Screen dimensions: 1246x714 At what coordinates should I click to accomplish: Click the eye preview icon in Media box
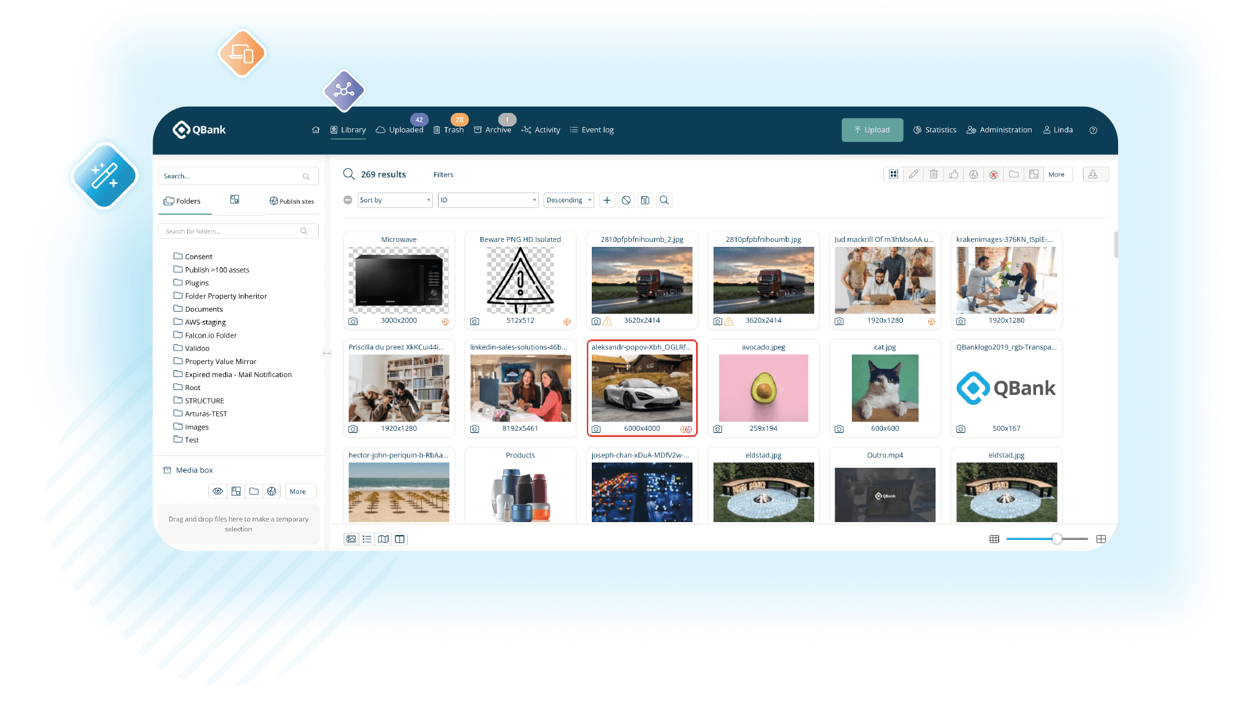(217, 491)
